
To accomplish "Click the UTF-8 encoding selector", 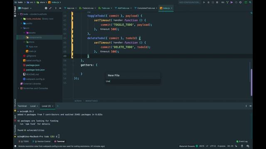I will pos(213,146).
